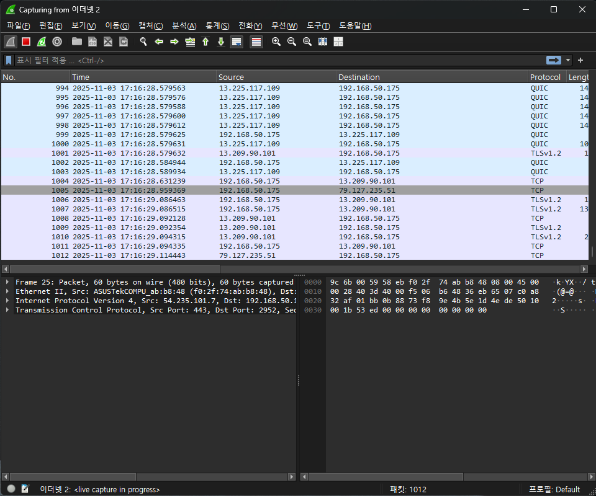Click the add filter button plus sign
Viewport: 596px width, 496px height.
point(580,60)
